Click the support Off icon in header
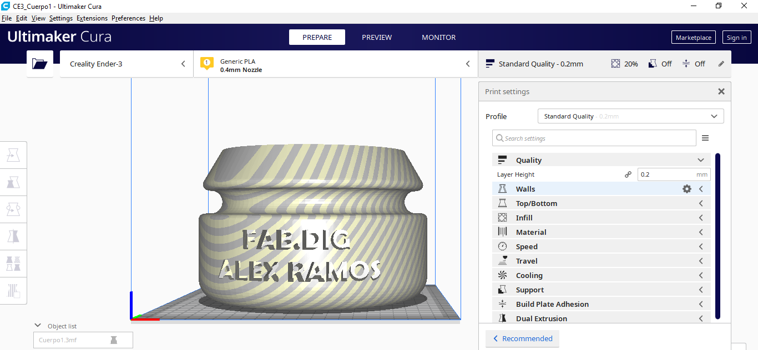Image resolution: width=758 pixels, height=350 pixels. [652, 64]
